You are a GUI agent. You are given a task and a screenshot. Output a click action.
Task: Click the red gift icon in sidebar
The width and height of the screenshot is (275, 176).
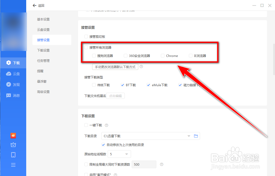13,135
